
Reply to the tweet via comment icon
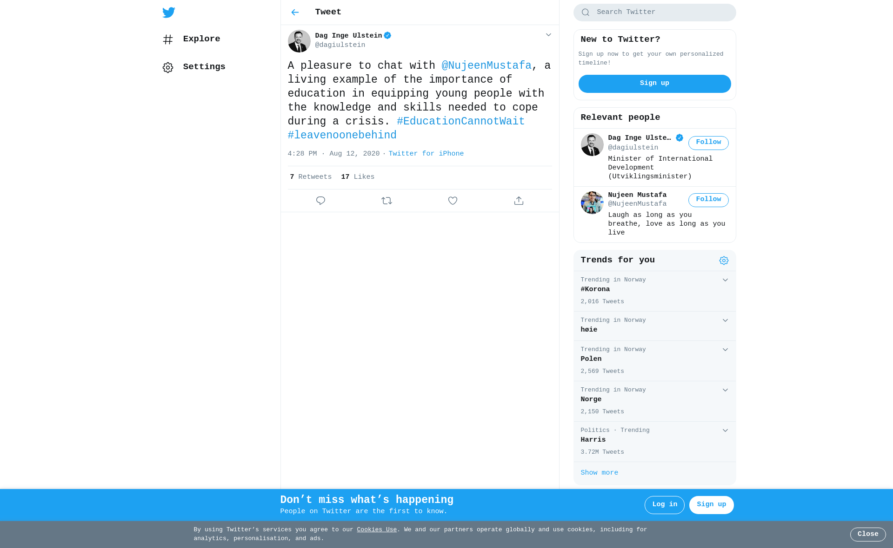point(320,201)
